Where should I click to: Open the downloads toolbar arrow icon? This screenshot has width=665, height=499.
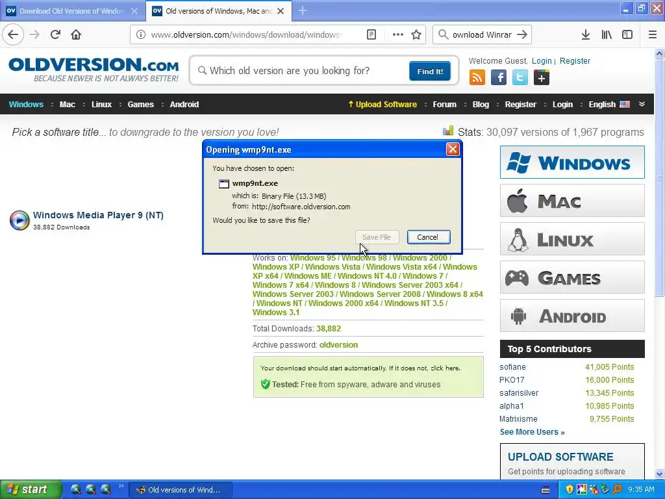586,35
